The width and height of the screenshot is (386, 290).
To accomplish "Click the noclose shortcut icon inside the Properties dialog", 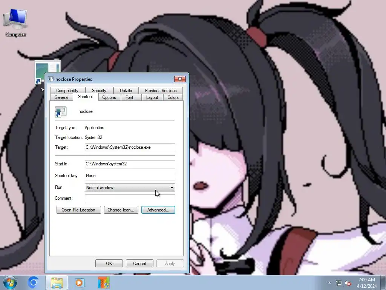I will pos(61,112).
